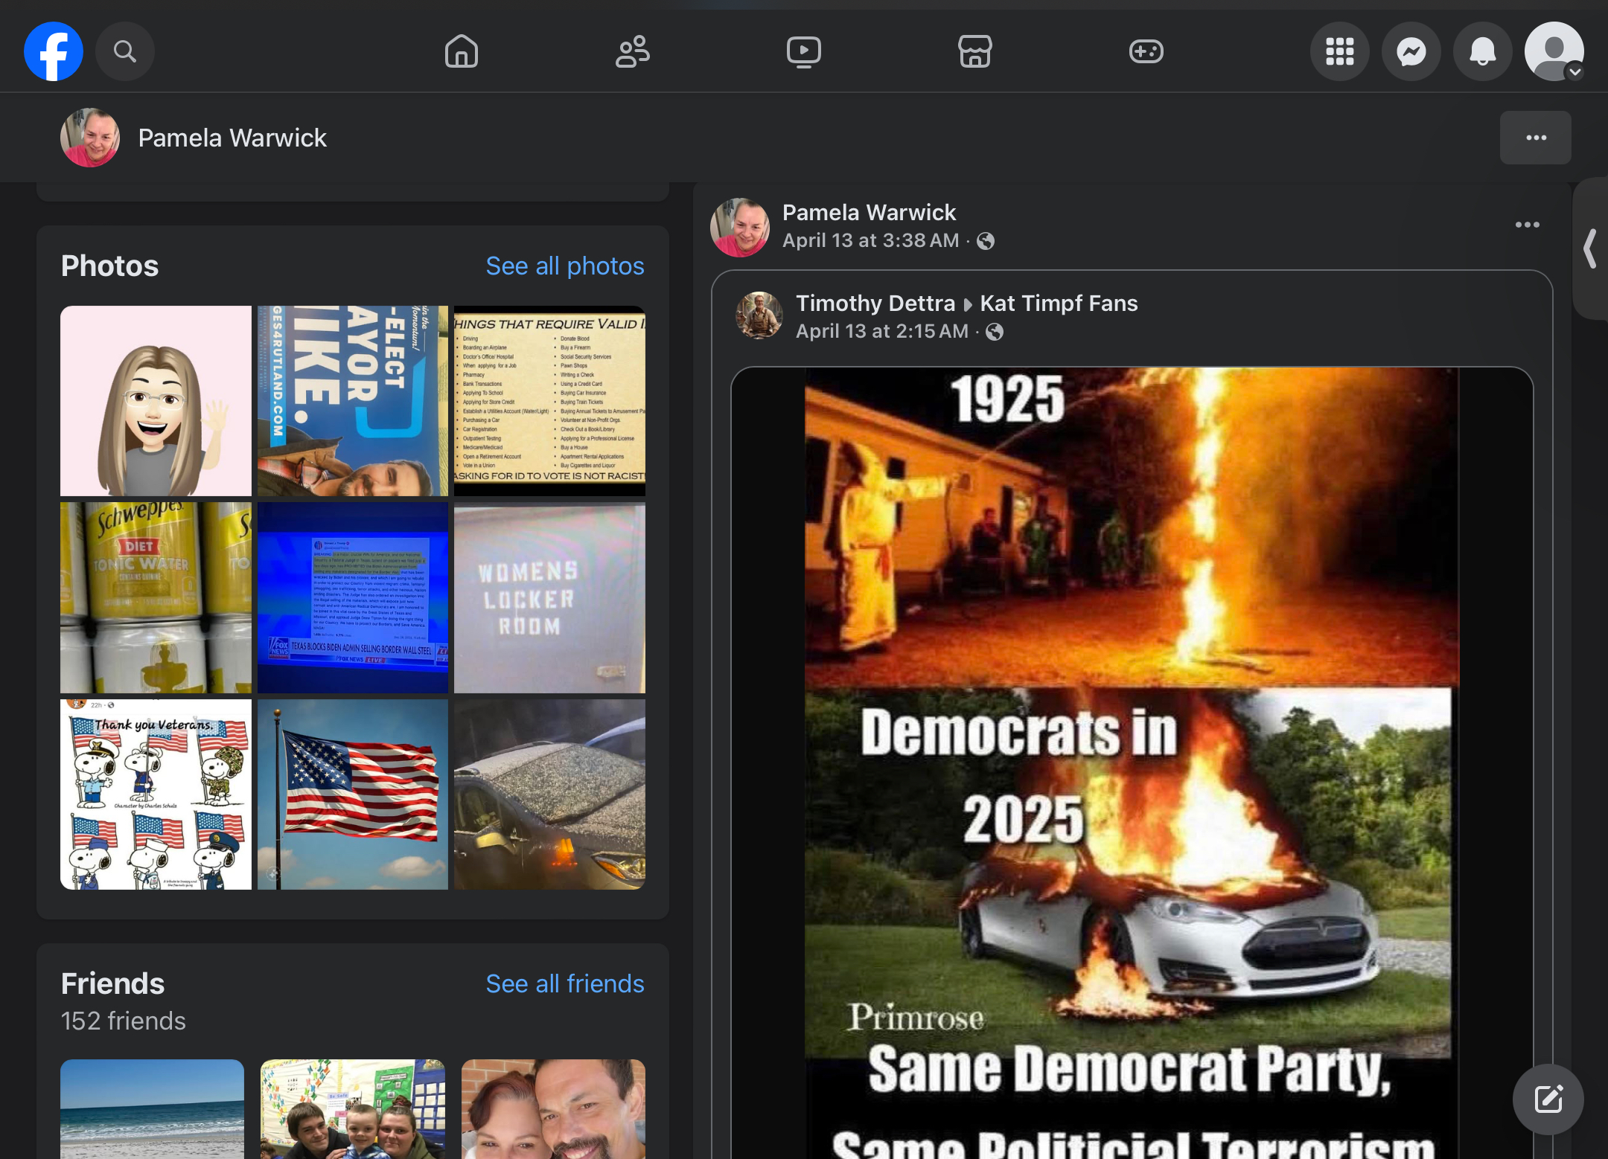
Task: Open the Womens Locker Room photo
Action: [549, 597]
